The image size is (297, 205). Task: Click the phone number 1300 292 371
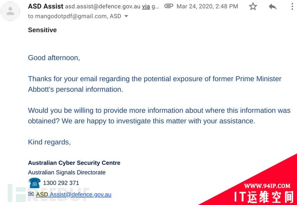[x=61, y=183]
